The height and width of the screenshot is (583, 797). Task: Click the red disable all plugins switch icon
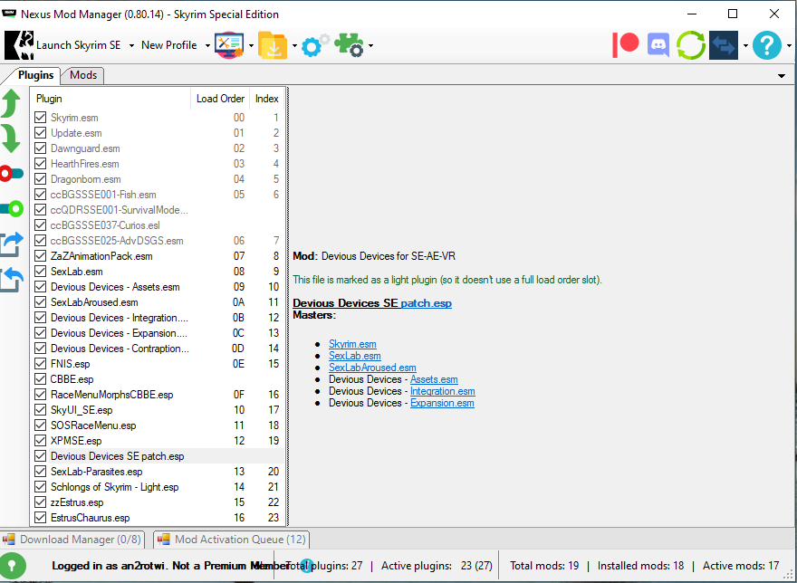point(11,174)
